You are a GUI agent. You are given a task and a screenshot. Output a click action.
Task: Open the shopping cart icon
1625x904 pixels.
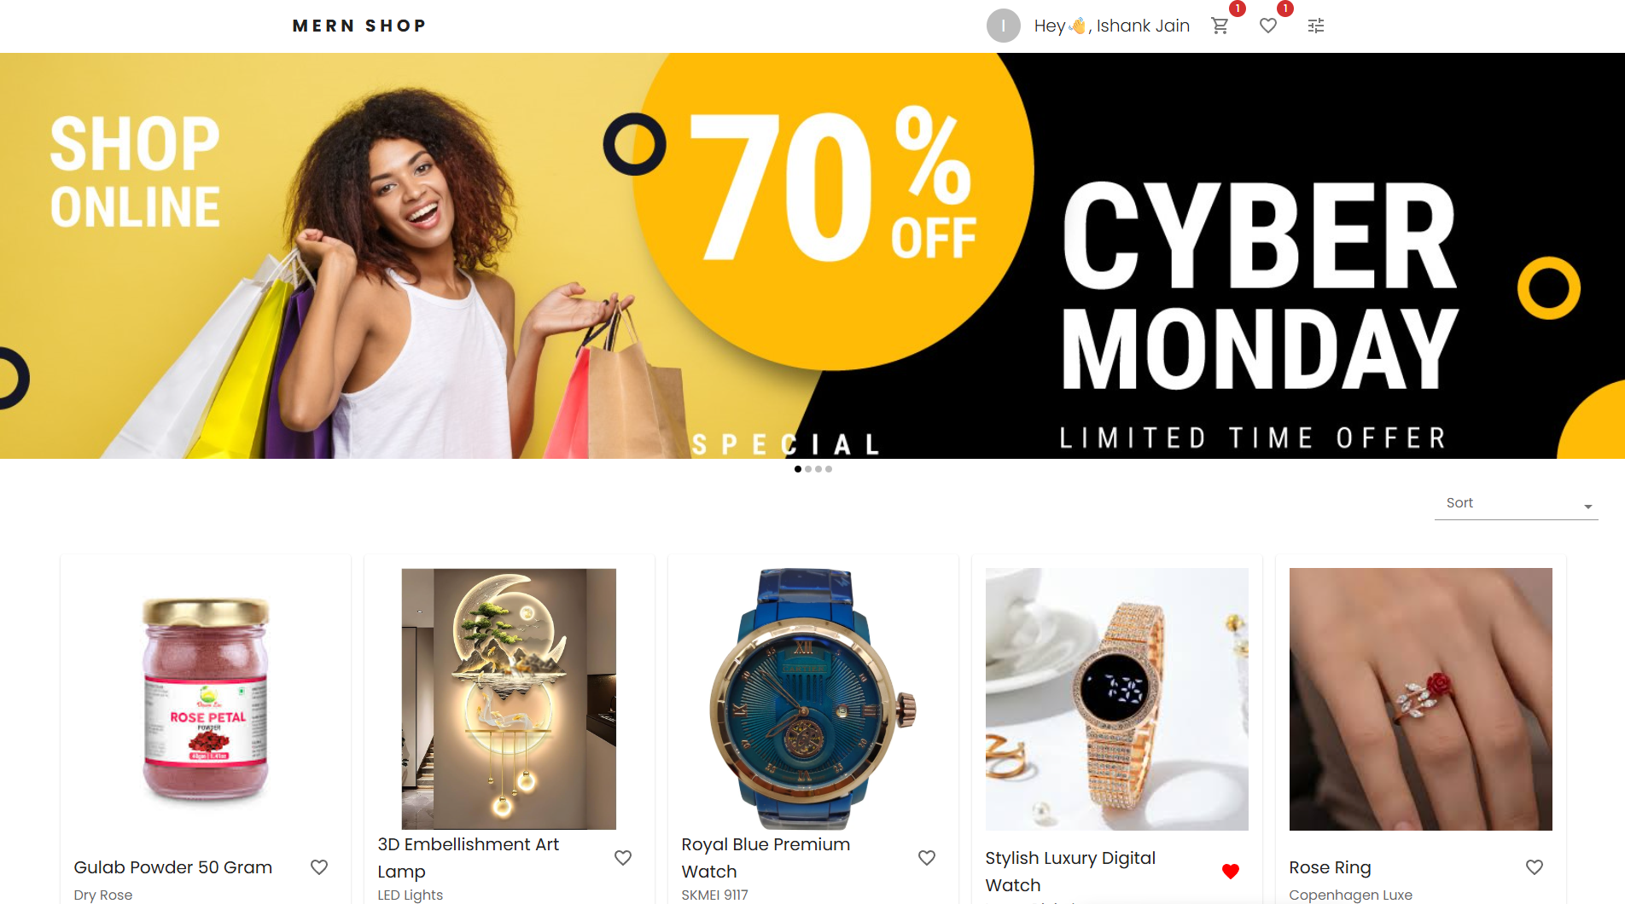pyautogui.click(x=1220, y=26)
